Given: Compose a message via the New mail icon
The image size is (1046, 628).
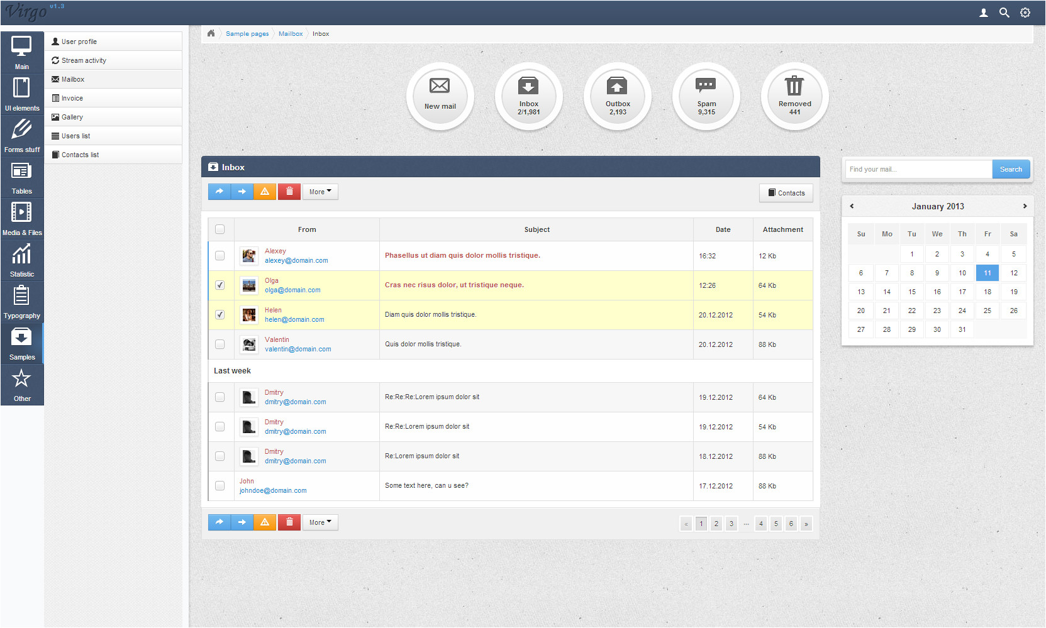Looking at the screenshot, I should coord(439,96).
